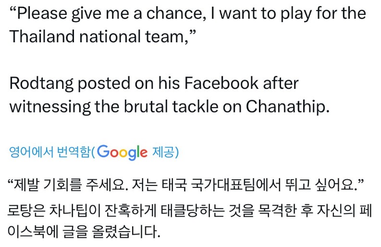381x247 pixels.
Task: Click the word 'posted' in English text
Action: (104, 84)
